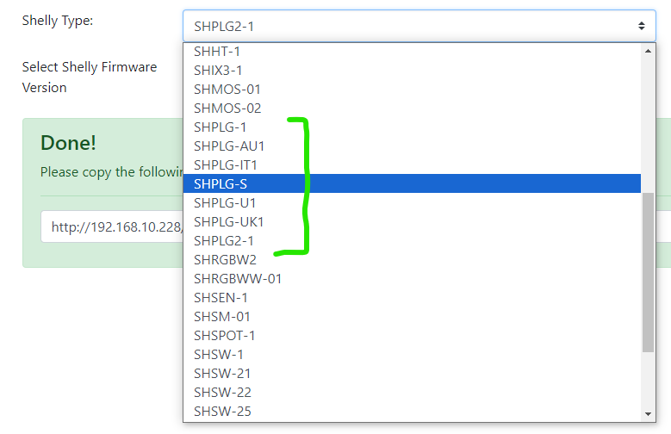Choose the highlighted SHPLG-S option

tap(412, 183)
